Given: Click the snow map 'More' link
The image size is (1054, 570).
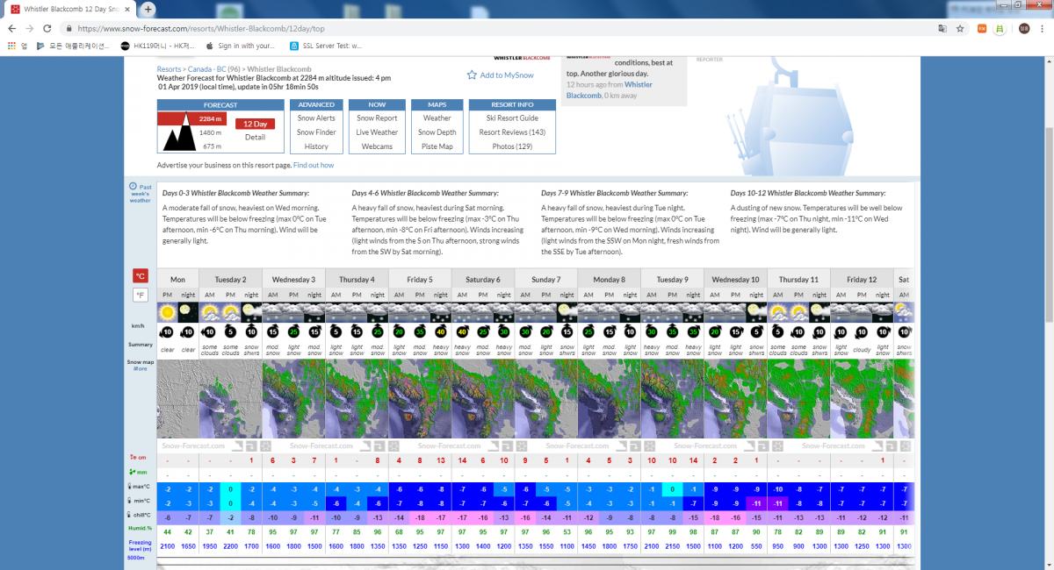Looking at the screenshot, I should coord(140,369).
